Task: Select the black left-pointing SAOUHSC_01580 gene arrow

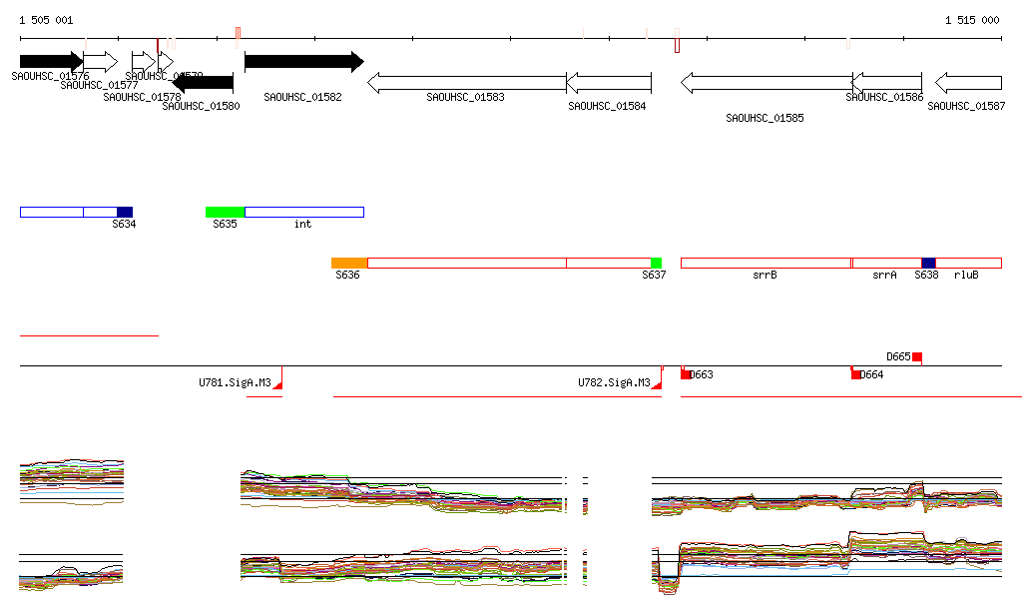Action: point(203,83)
